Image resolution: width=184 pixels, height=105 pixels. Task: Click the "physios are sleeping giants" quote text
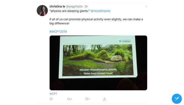(x=70, y=11)
